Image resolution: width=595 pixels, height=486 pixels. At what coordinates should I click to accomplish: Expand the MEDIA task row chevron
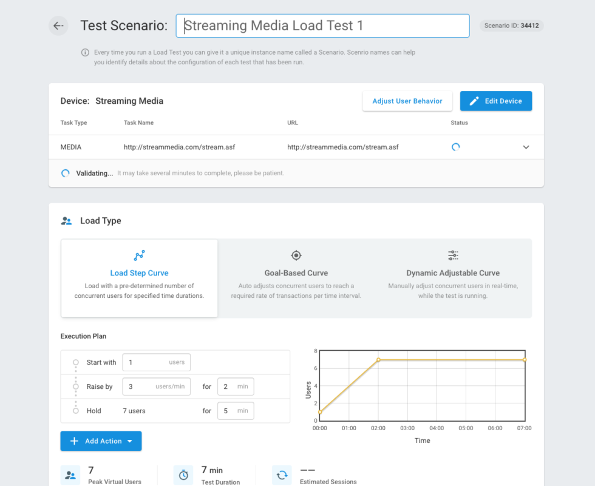(x=526, y=147)
